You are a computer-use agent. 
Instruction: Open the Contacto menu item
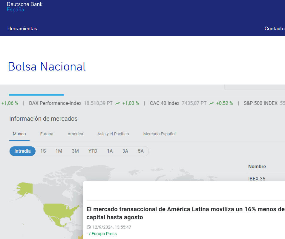click(x=274, y=29)
